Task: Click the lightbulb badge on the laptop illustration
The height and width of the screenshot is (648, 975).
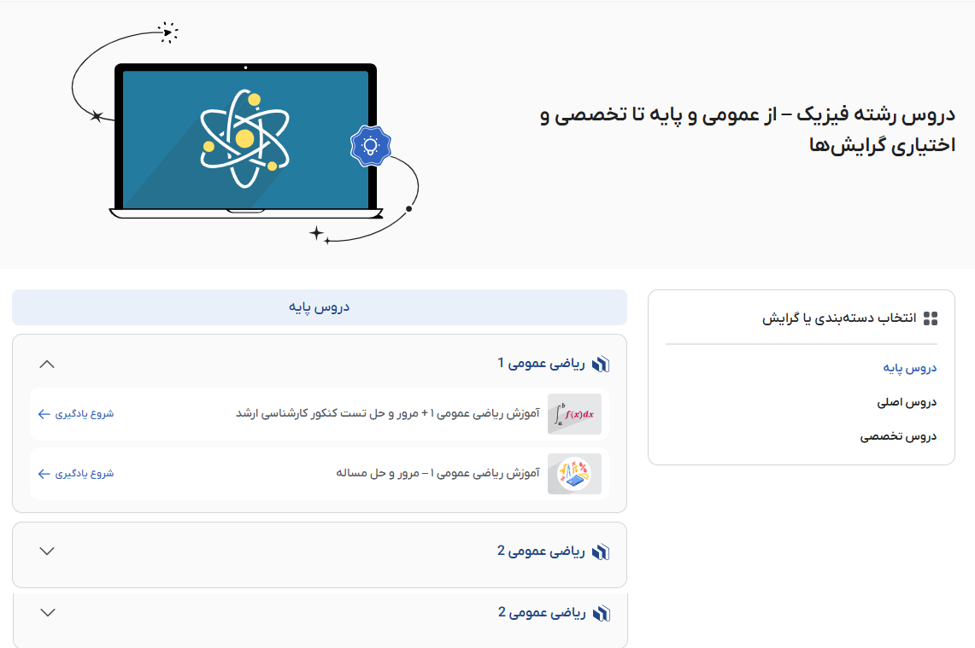Action: (370, 145)
